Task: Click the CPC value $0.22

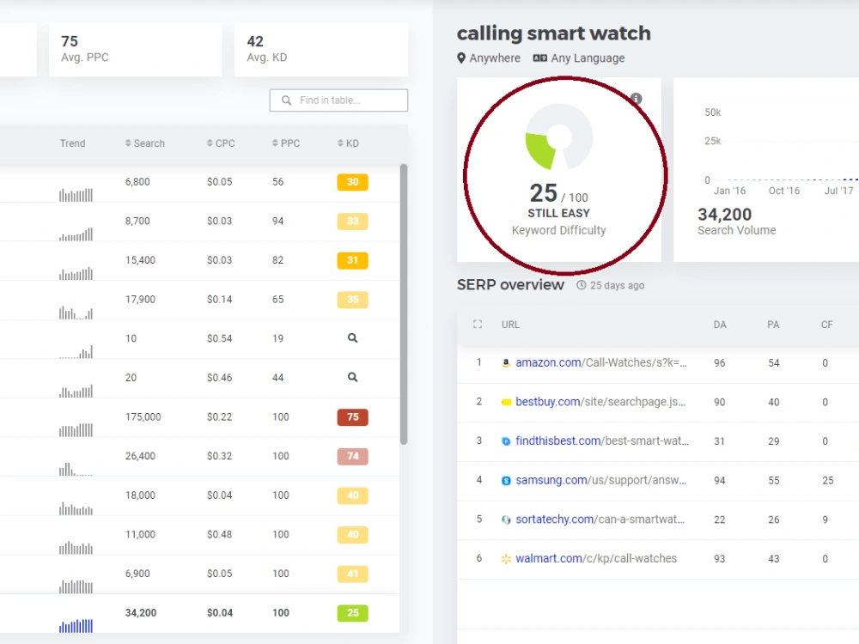Action: (220, 416)
